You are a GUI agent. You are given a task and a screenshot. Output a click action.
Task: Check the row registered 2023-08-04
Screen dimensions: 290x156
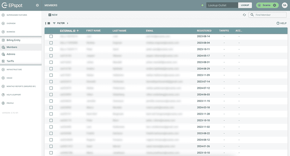51,43
